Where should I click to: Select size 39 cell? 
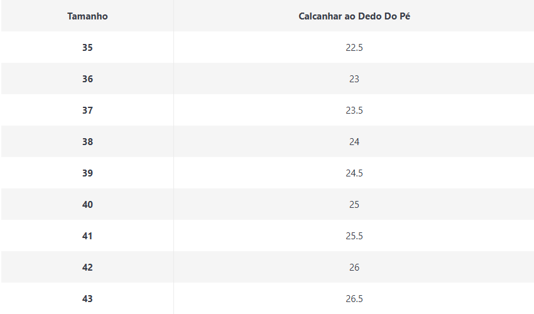point(87,173)
